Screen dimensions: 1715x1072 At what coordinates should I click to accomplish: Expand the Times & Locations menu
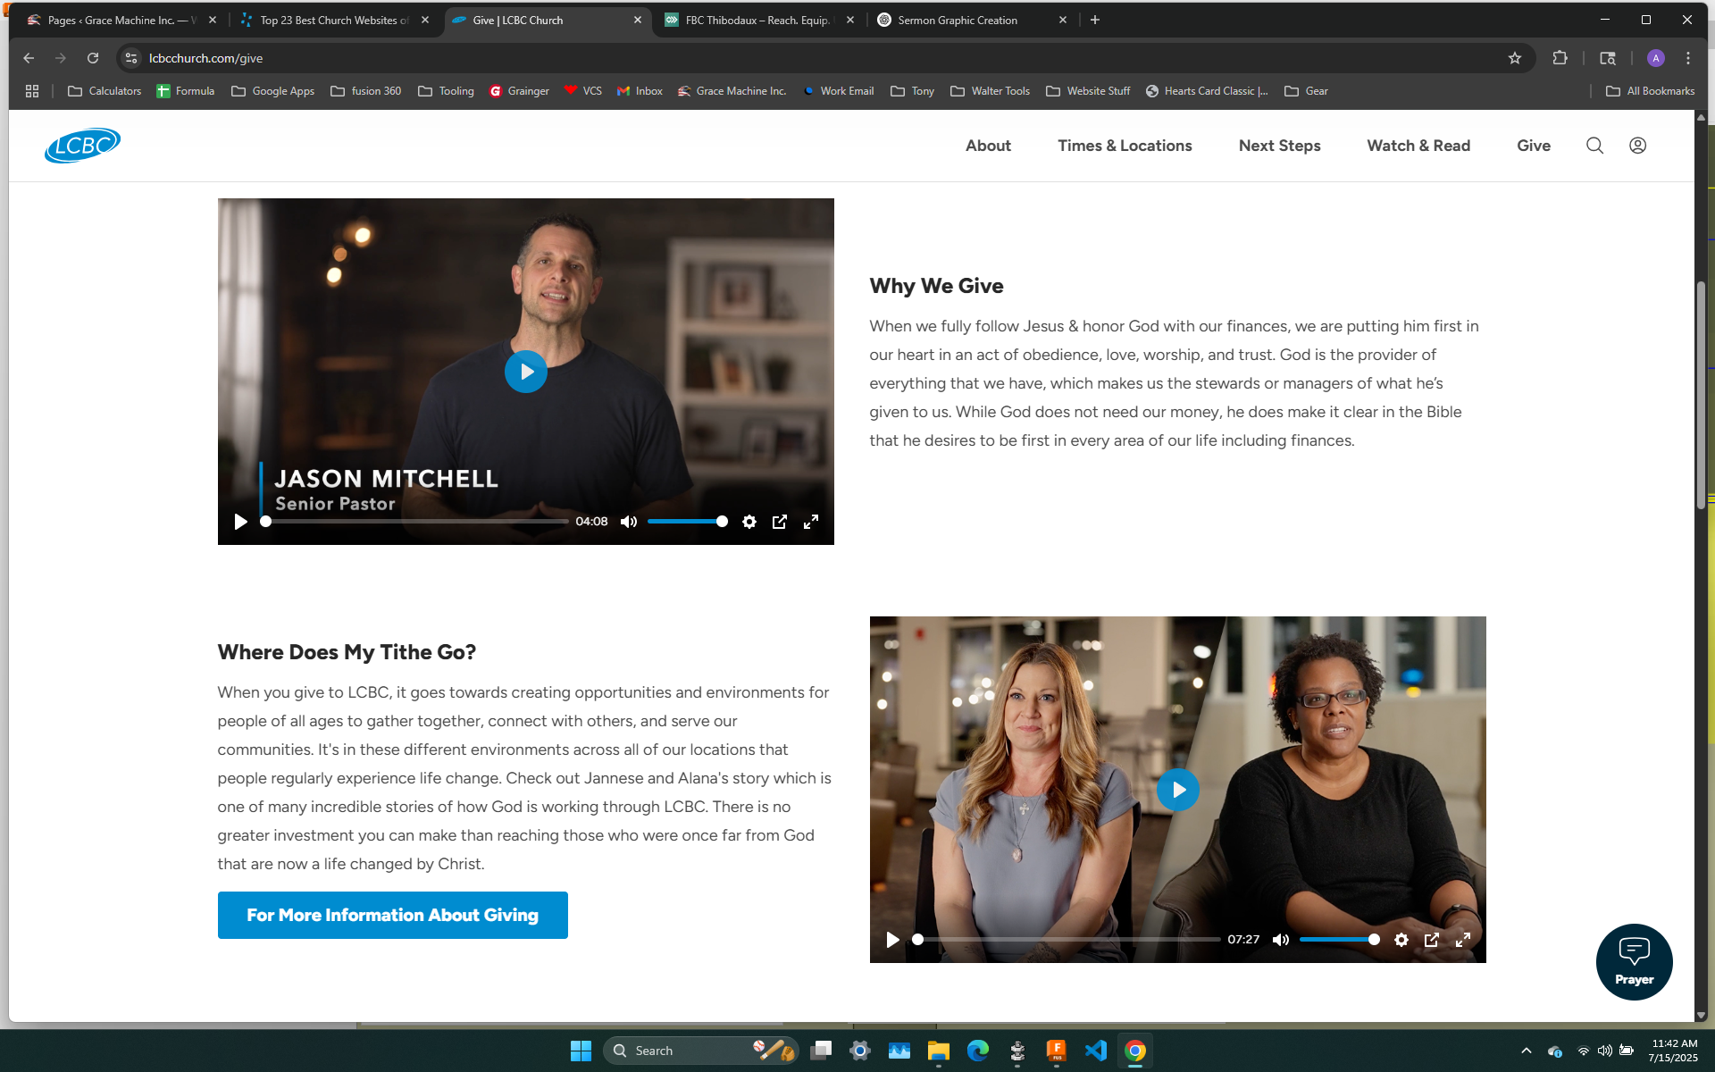click(x=1125, y=146)
